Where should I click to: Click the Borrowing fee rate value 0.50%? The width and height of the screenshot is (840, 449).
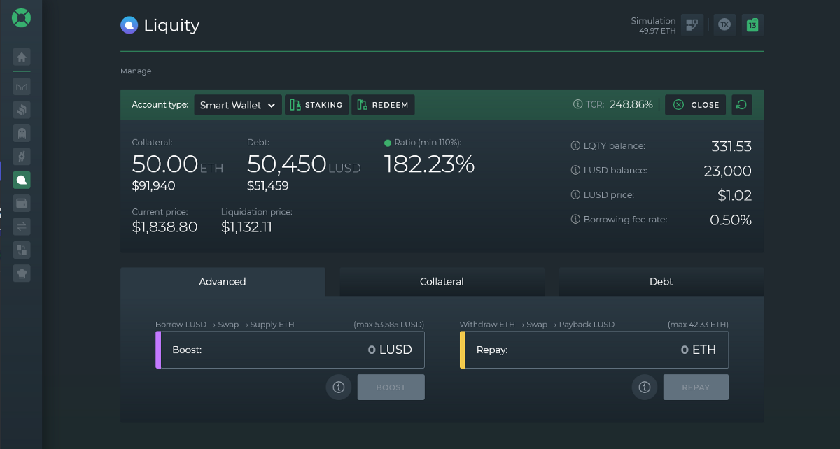coord(731,220)
